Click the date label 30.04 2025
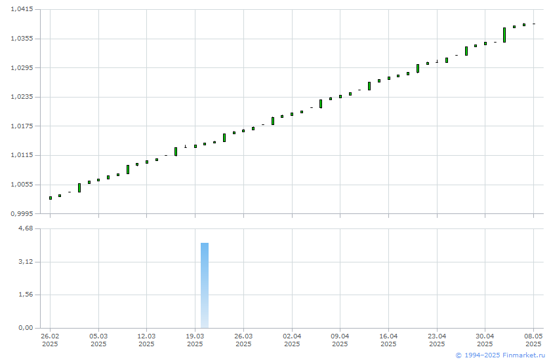551x360 pixels. [x=485, y=340]
